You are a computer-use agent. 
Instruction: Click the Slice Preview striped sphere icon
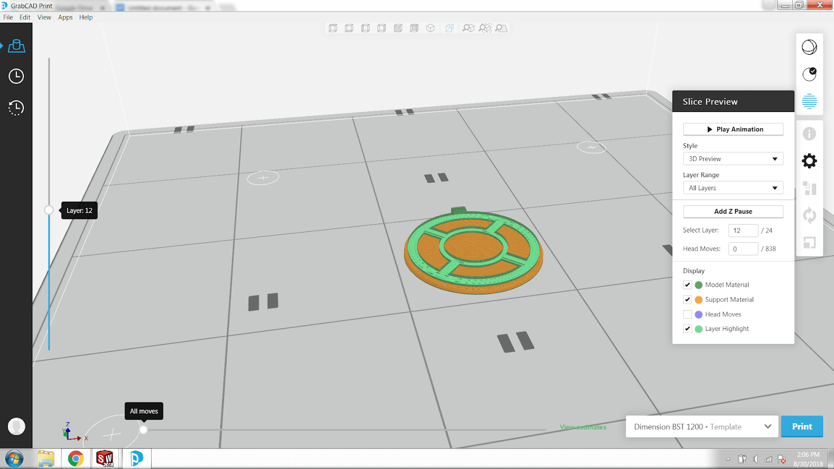point(809,101)
